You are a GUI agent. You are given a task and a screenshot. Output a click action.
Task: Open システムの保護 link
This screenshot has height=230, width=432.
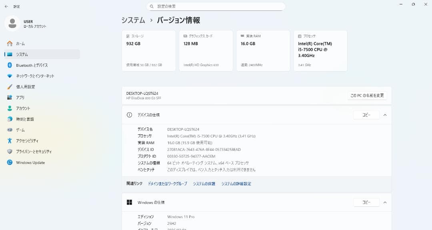(x=204, y=184)
